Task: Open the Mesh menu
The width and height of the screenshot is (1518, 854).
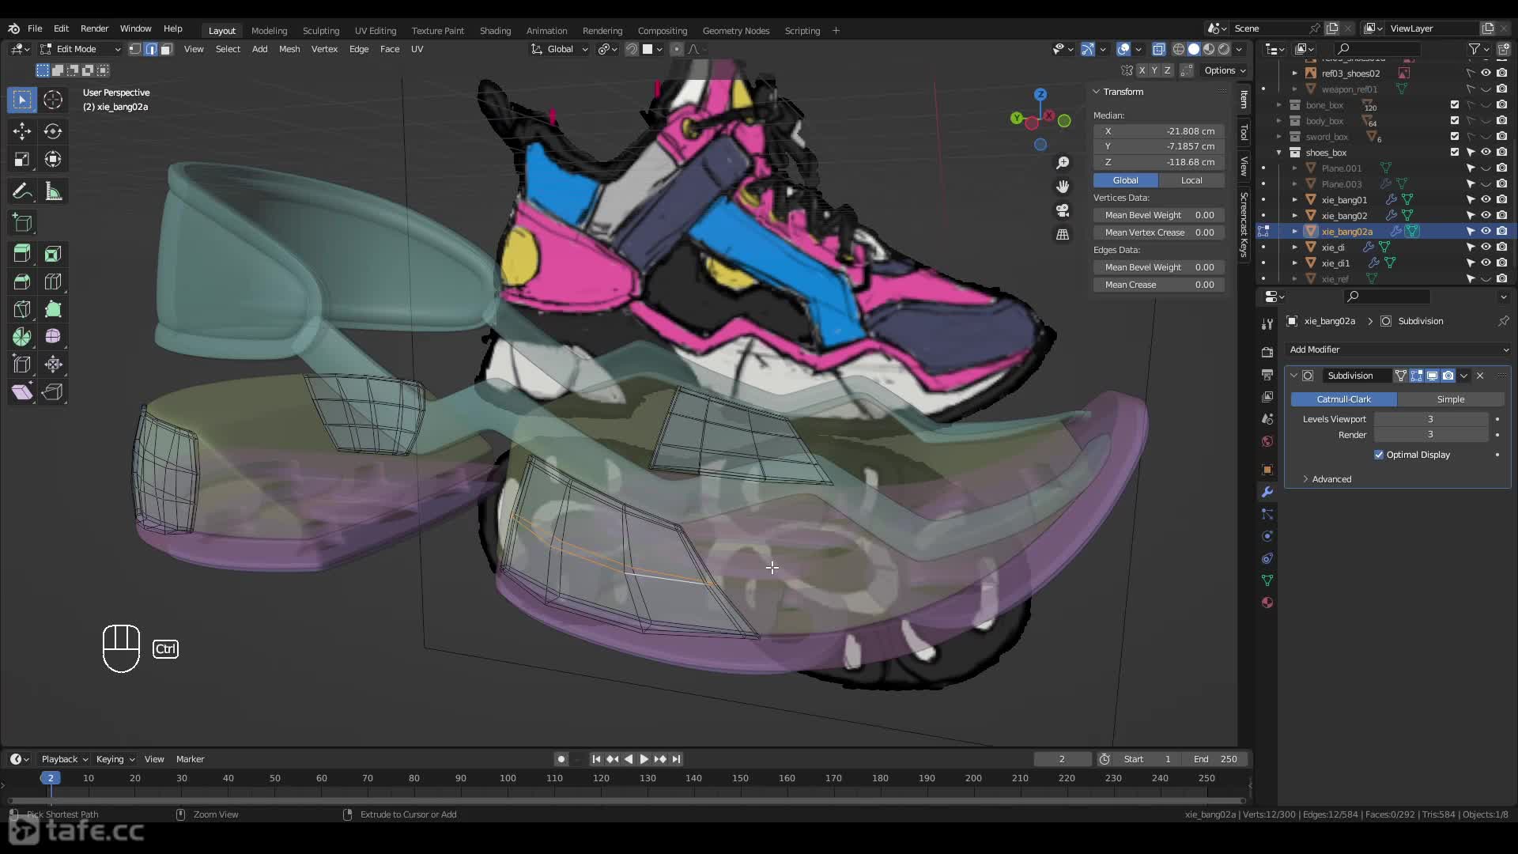Action: coord(289,49)
